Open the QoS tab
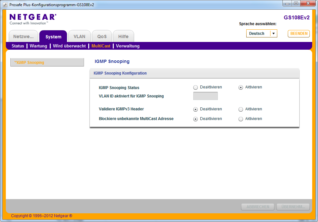318x222 pixels. point(101,36)
